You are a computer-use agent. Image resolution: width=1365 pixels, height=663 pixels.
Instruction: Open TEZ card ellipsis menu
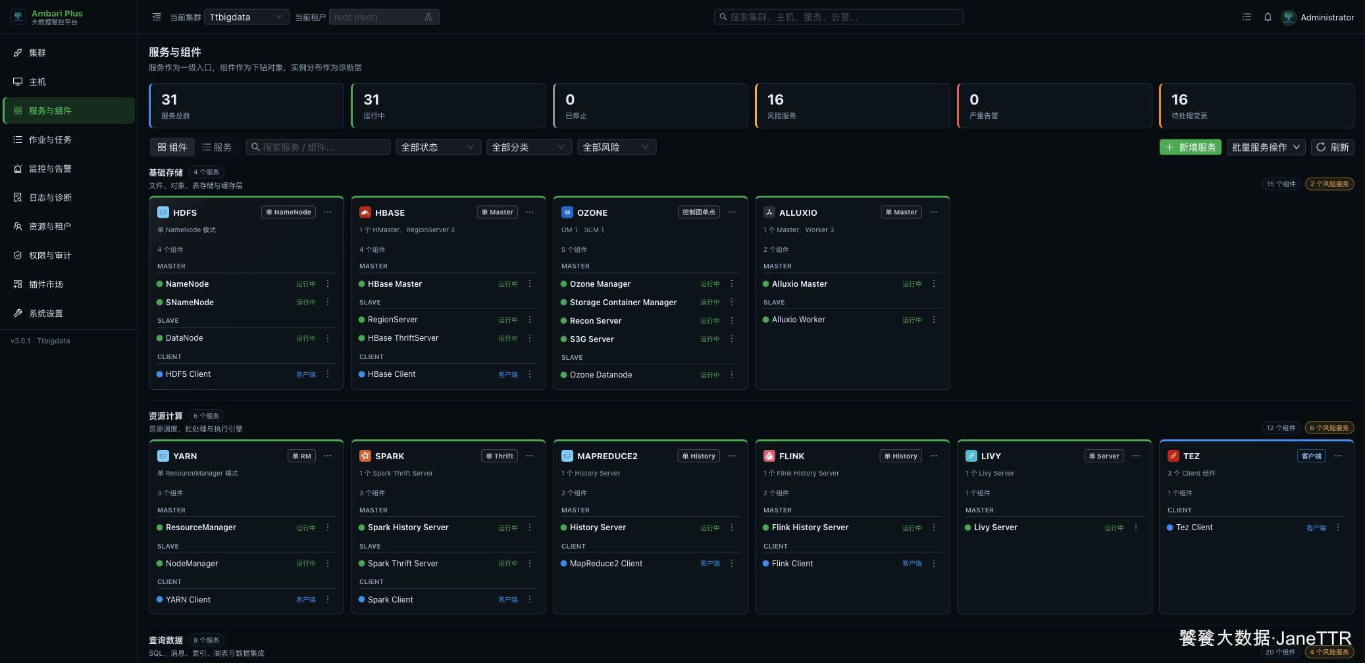pos(1338,456)
